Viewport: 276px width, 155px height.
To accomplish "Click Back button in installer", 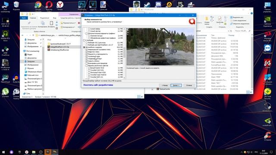I will coord(165,85).
